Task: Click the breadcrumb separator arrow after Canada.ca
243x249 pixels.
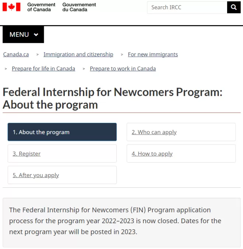Action: coord(38,55)
